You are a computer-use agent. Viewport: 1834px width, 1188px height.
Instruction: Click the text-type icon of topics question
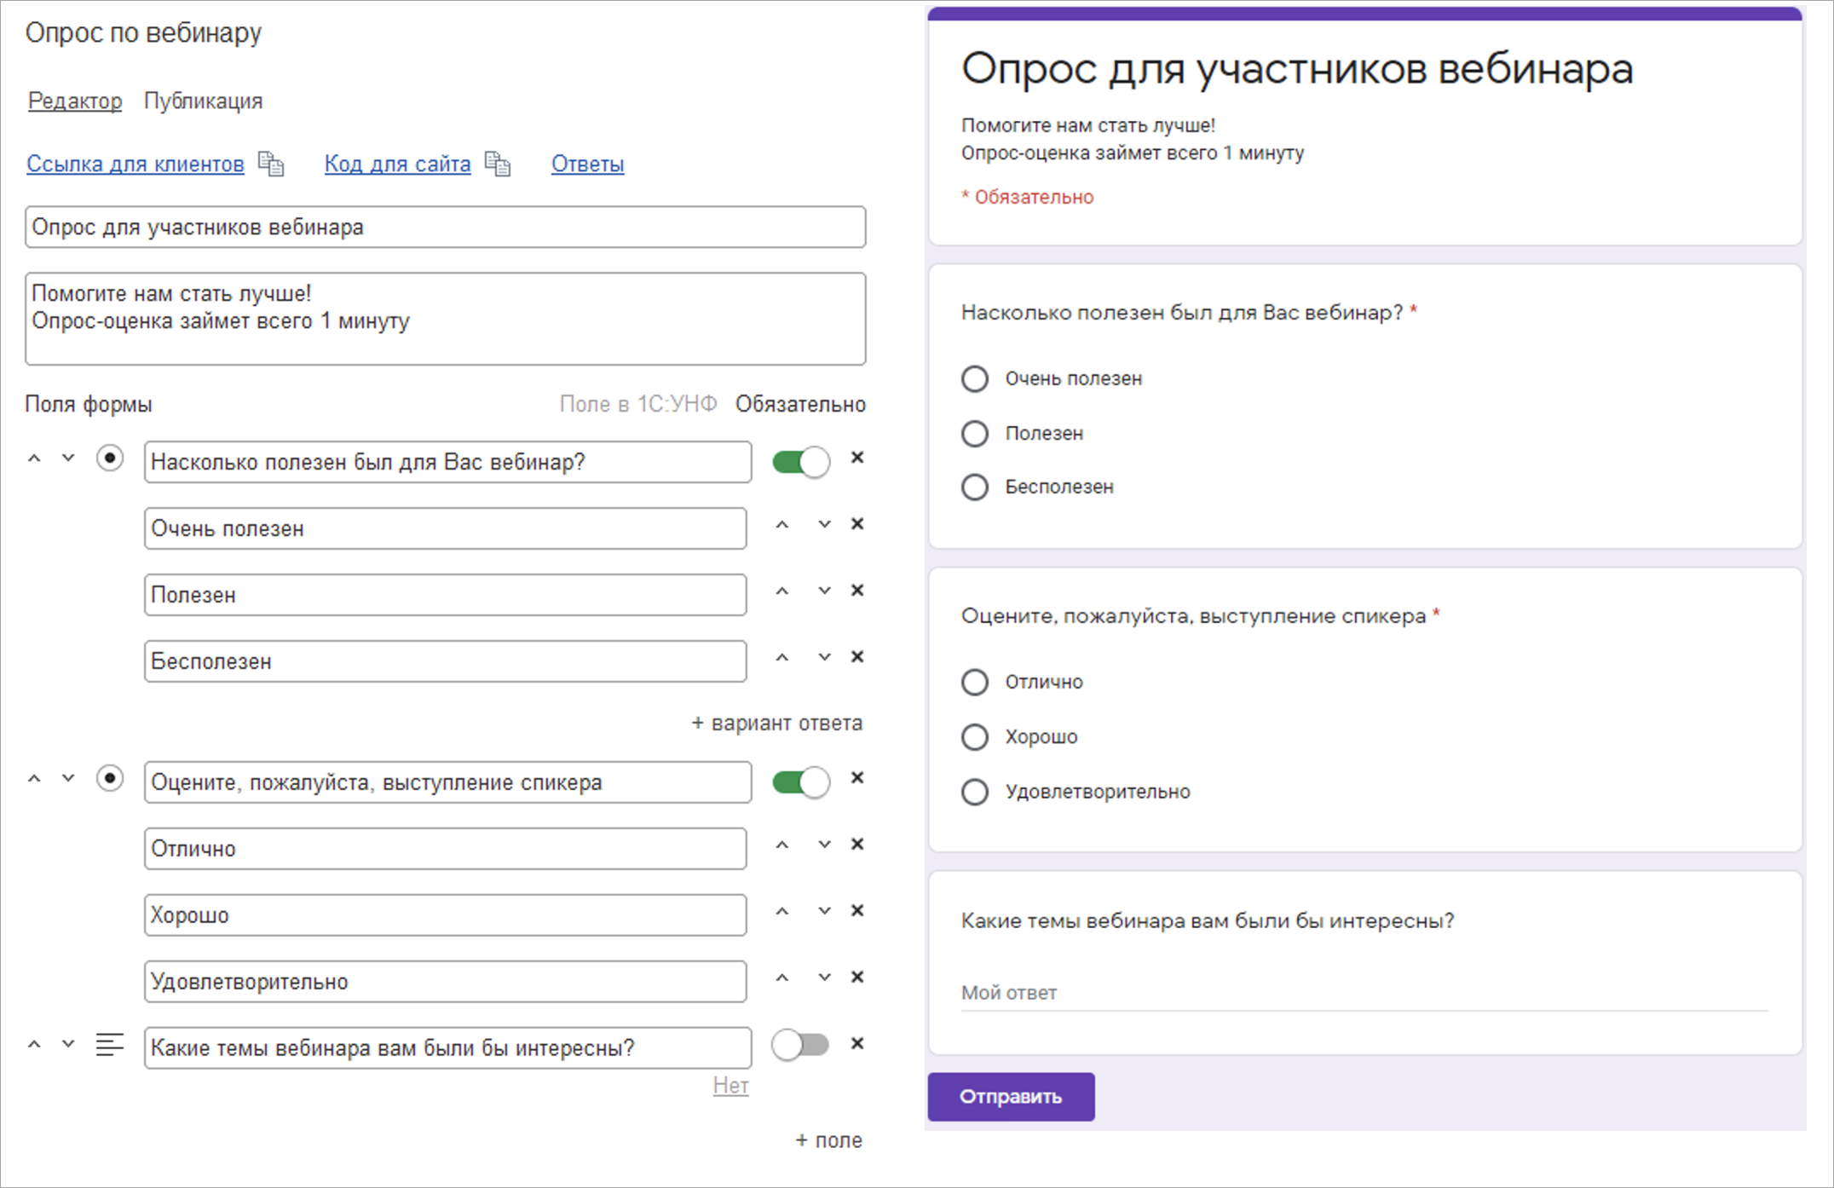tap(110, 1045)
